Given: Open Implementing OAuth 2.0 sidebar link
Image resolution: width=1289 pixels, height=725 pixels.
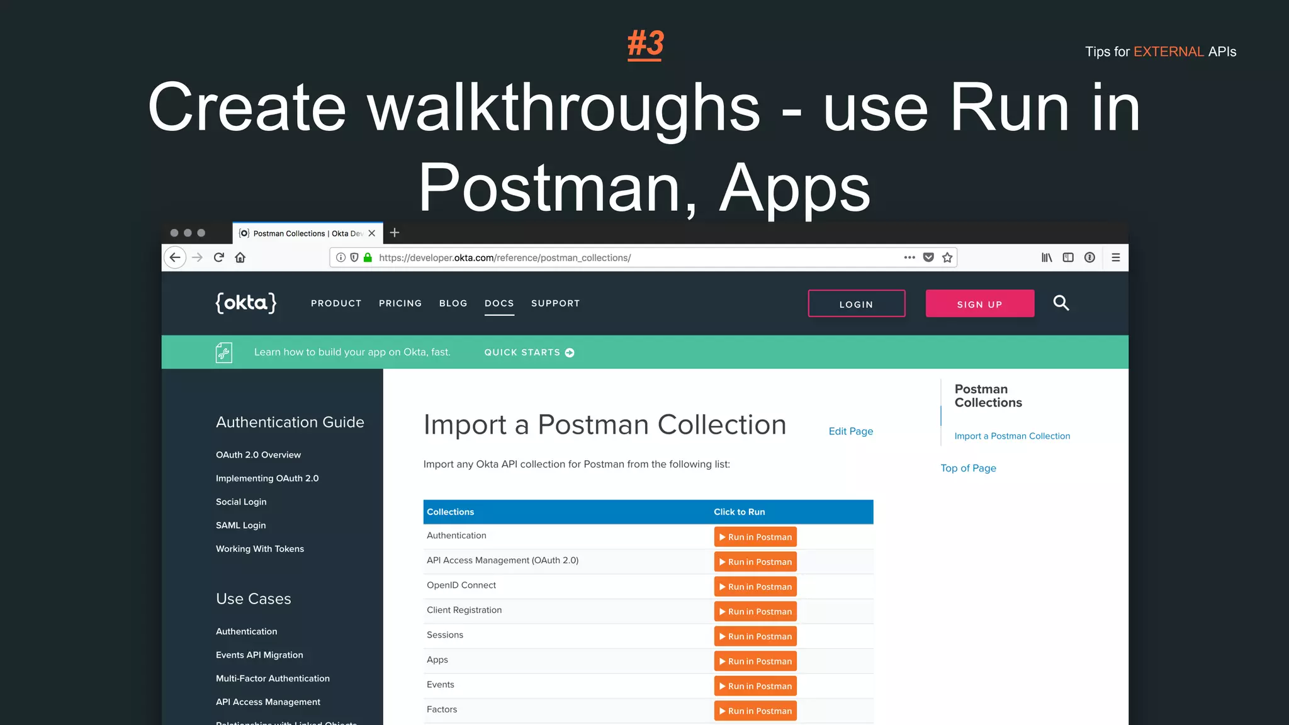Looking at the screenshot, I should click(x=267, y=478).
